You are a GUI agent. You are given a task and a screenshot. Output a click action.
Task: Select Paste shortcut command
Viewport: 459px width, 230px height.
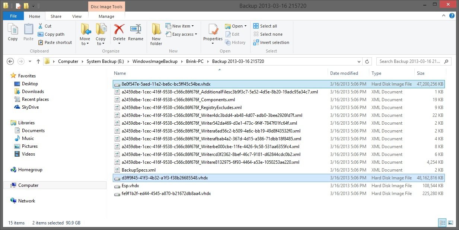(x=55, y=42)
